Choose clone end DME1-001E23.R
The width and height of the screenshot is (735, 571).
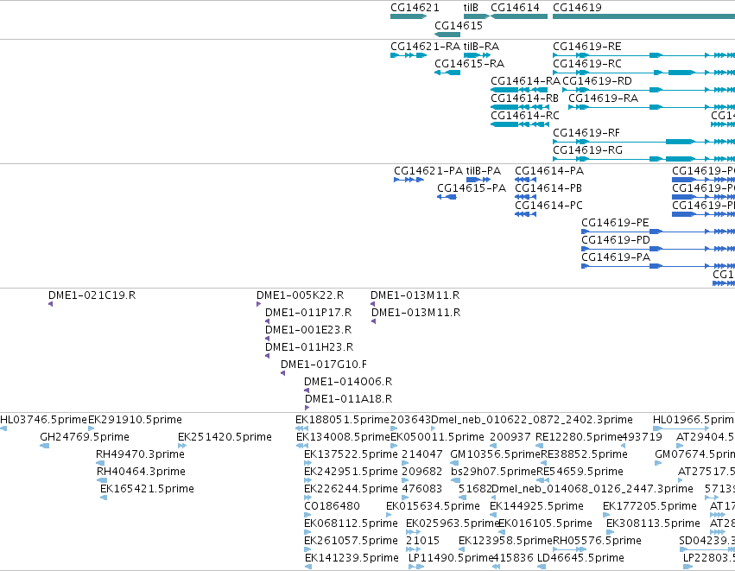(x=308, y=330)
